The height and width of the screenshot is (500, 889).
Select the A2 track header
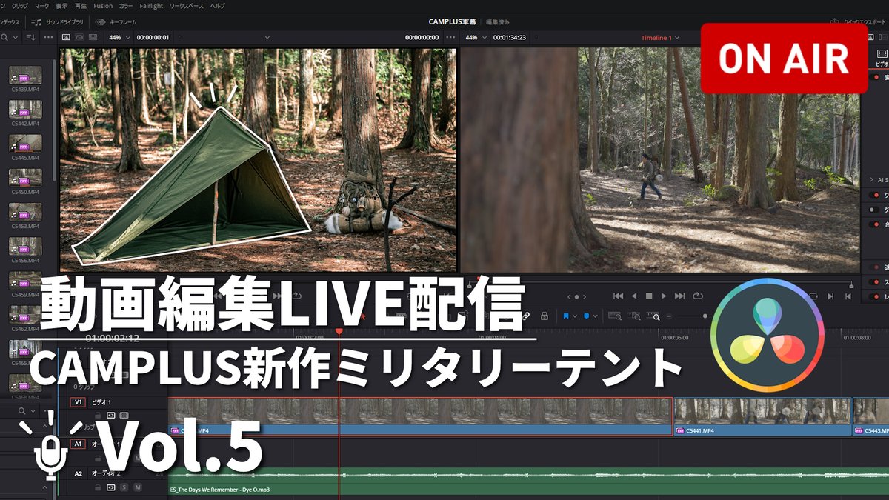pyautogui.click(x=78, y=473)
